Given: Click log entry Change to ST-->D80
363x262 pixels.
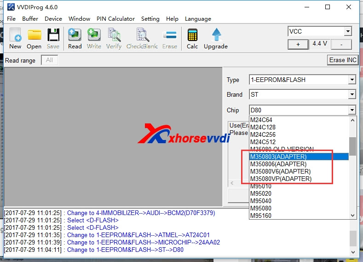Looking at the screenshot, I should 125,250.
